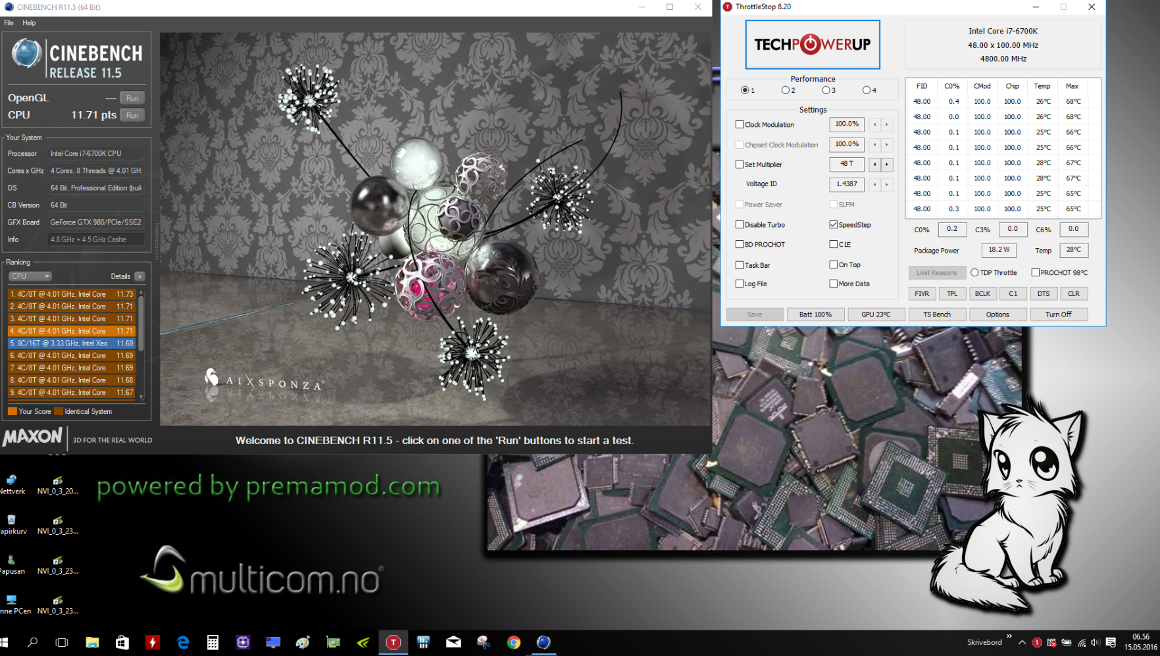Enable the On Top checkbox
Screen dimensions: 1160x656
[834, 265]
